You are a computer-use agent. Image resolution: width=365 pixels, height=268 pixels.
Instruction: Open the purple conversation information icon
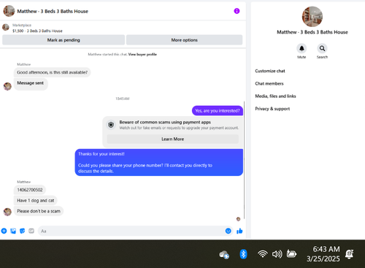[x=237, y=11]
